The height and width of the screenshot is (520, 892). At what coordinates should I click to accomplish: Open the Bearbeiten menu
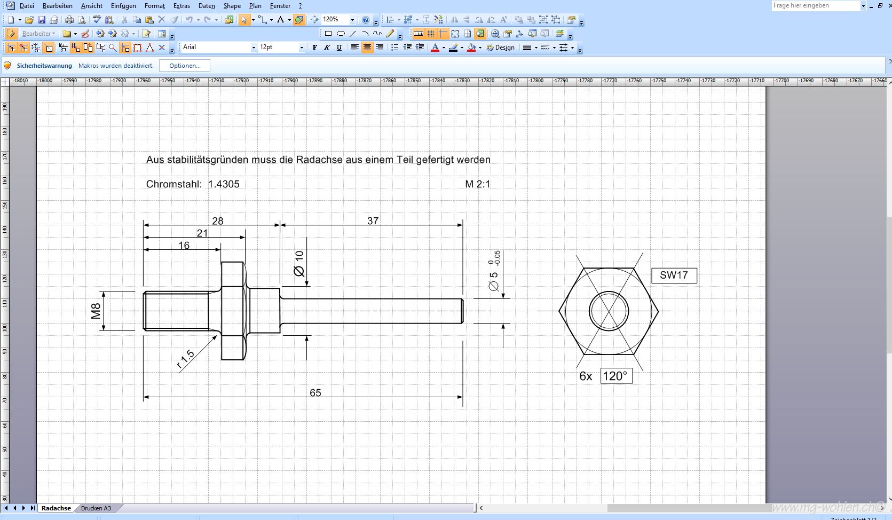[58, 6]
